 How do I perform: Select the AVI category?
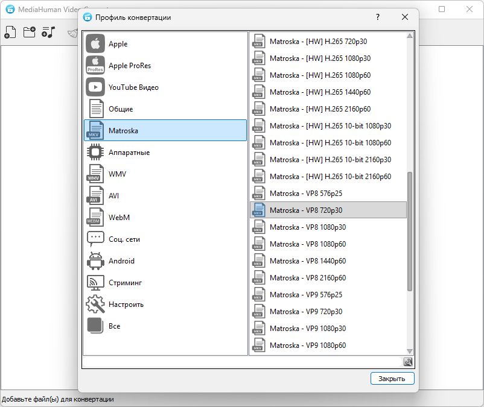coord(165,195)
